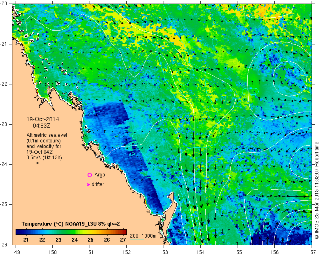
Task: Select the 'Altimetric sealevel' caption line
Action: tap(47, 135)
